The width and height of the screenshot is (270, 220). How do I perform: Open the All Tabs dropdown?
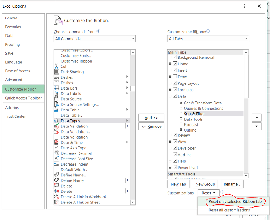[208, 39]
